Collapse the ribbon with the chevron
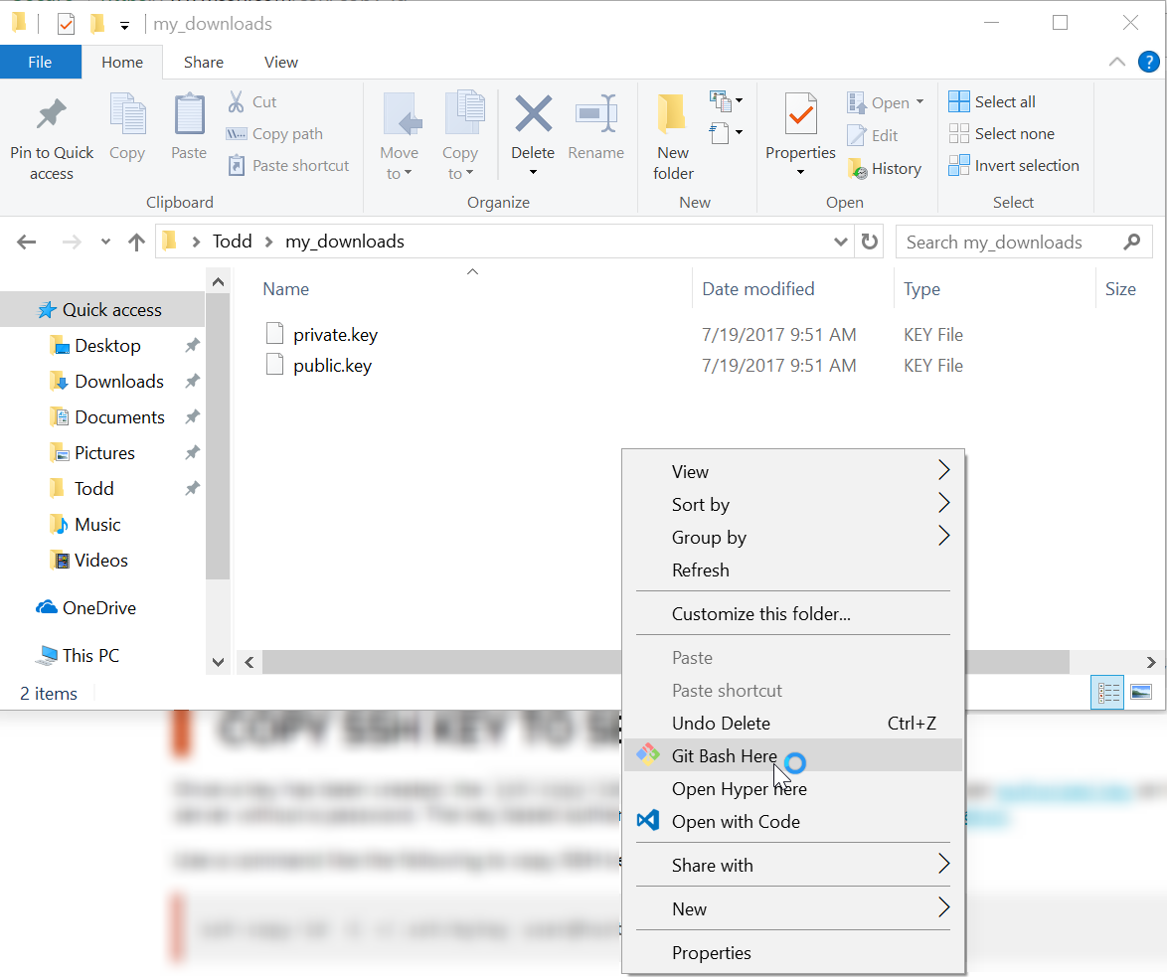The image size is (1167, 977). click(1116, 62)
